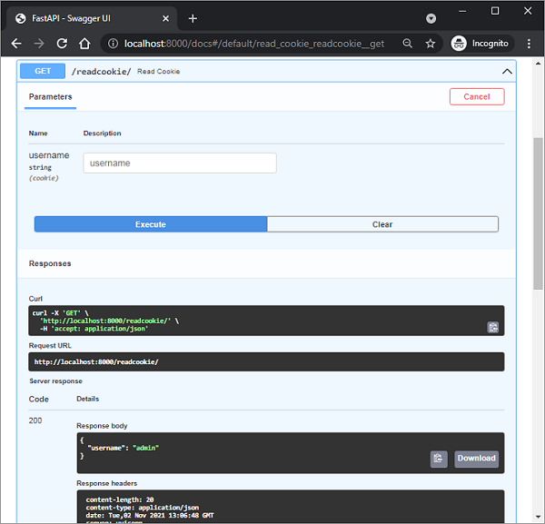Go to the browser home page icon
This screenshot has height=524, width=545.
(84, 43)
